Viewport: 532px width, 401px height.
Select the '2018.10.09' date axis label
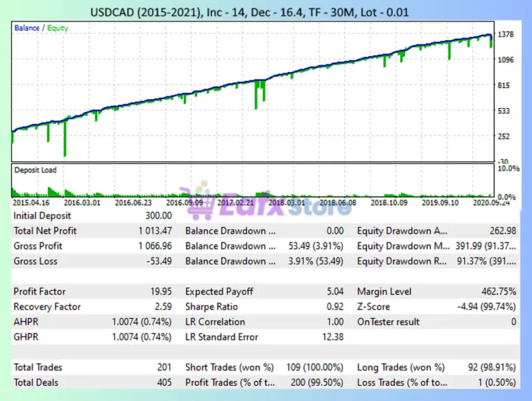click(x=389, y=202)
